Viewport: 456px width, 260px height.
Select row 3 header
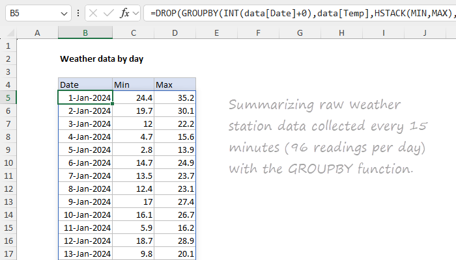(x=8, y=71)
